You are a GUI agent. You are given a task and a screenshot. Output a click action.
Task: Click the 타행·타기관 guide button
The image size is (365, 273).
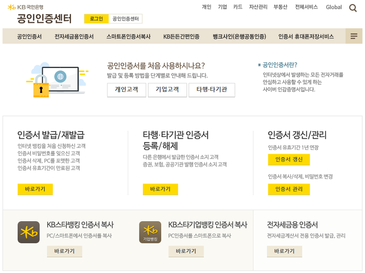[x=212, y=90]
